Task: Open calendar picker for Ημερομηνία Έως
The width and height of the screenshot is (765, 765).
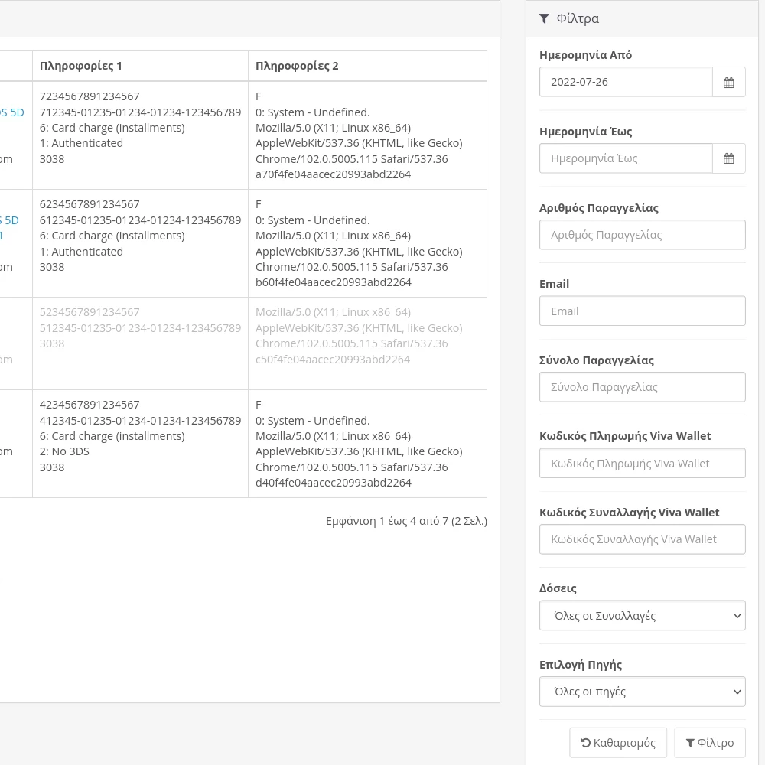Action: (x=728, y=158)
